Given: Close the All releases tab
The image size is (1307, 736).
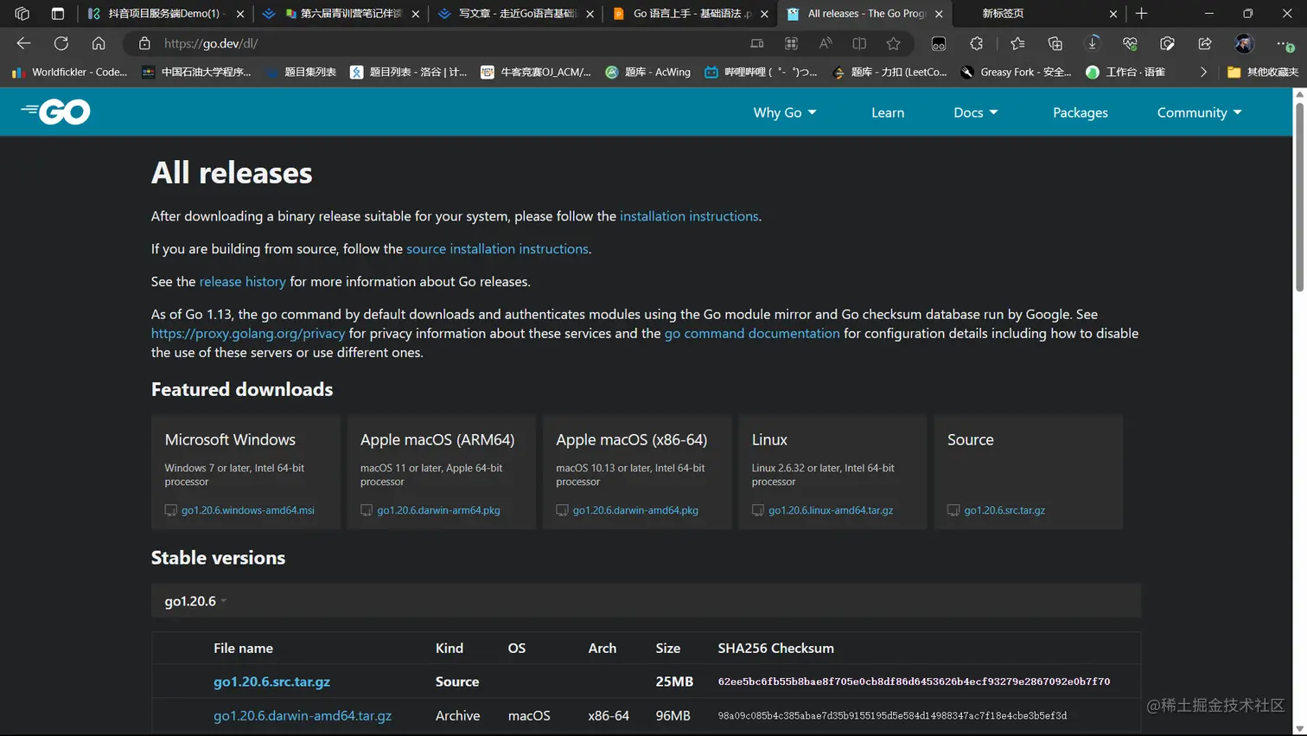Looking at the screenshot, I should tap(939, 14).
